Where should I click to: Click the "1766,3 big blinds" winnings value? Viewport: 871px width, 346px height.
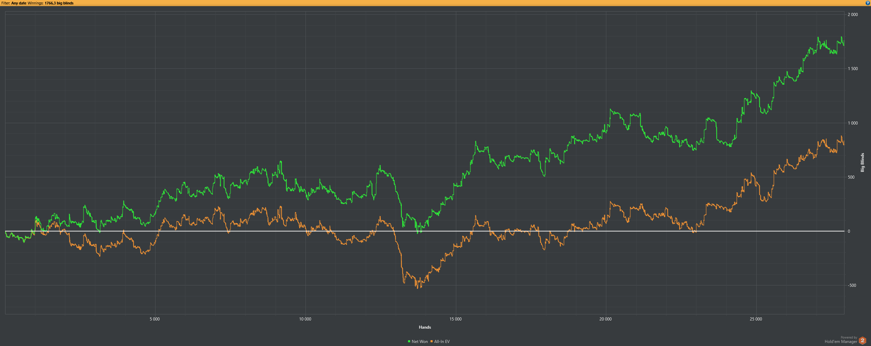click(59, 3)
